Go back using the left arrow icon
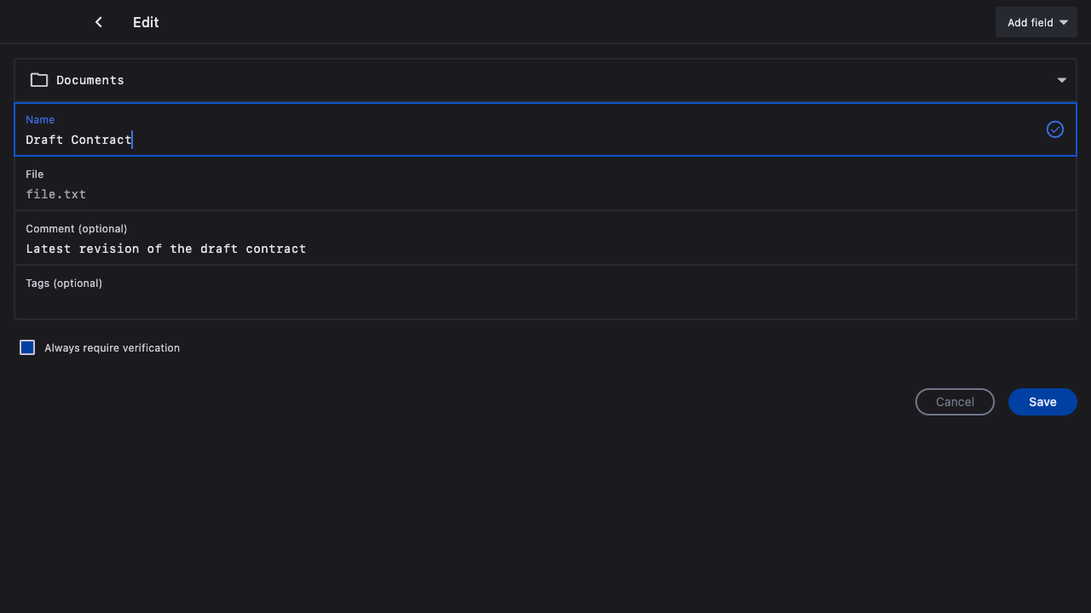1091x613 pixels. point(99,22)
